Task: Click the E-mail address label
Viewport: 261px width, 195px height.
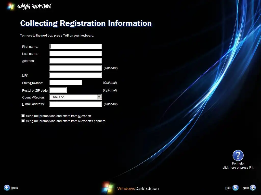Action: tap(33, 104)
